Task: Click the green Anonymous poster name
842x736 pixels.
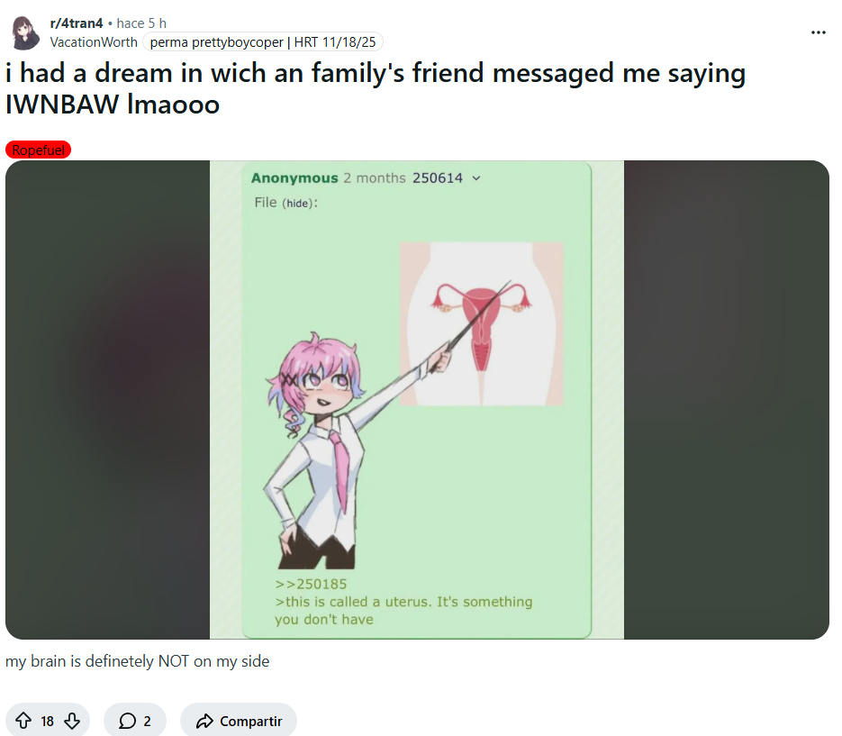Action: click(x=294, y=178)
